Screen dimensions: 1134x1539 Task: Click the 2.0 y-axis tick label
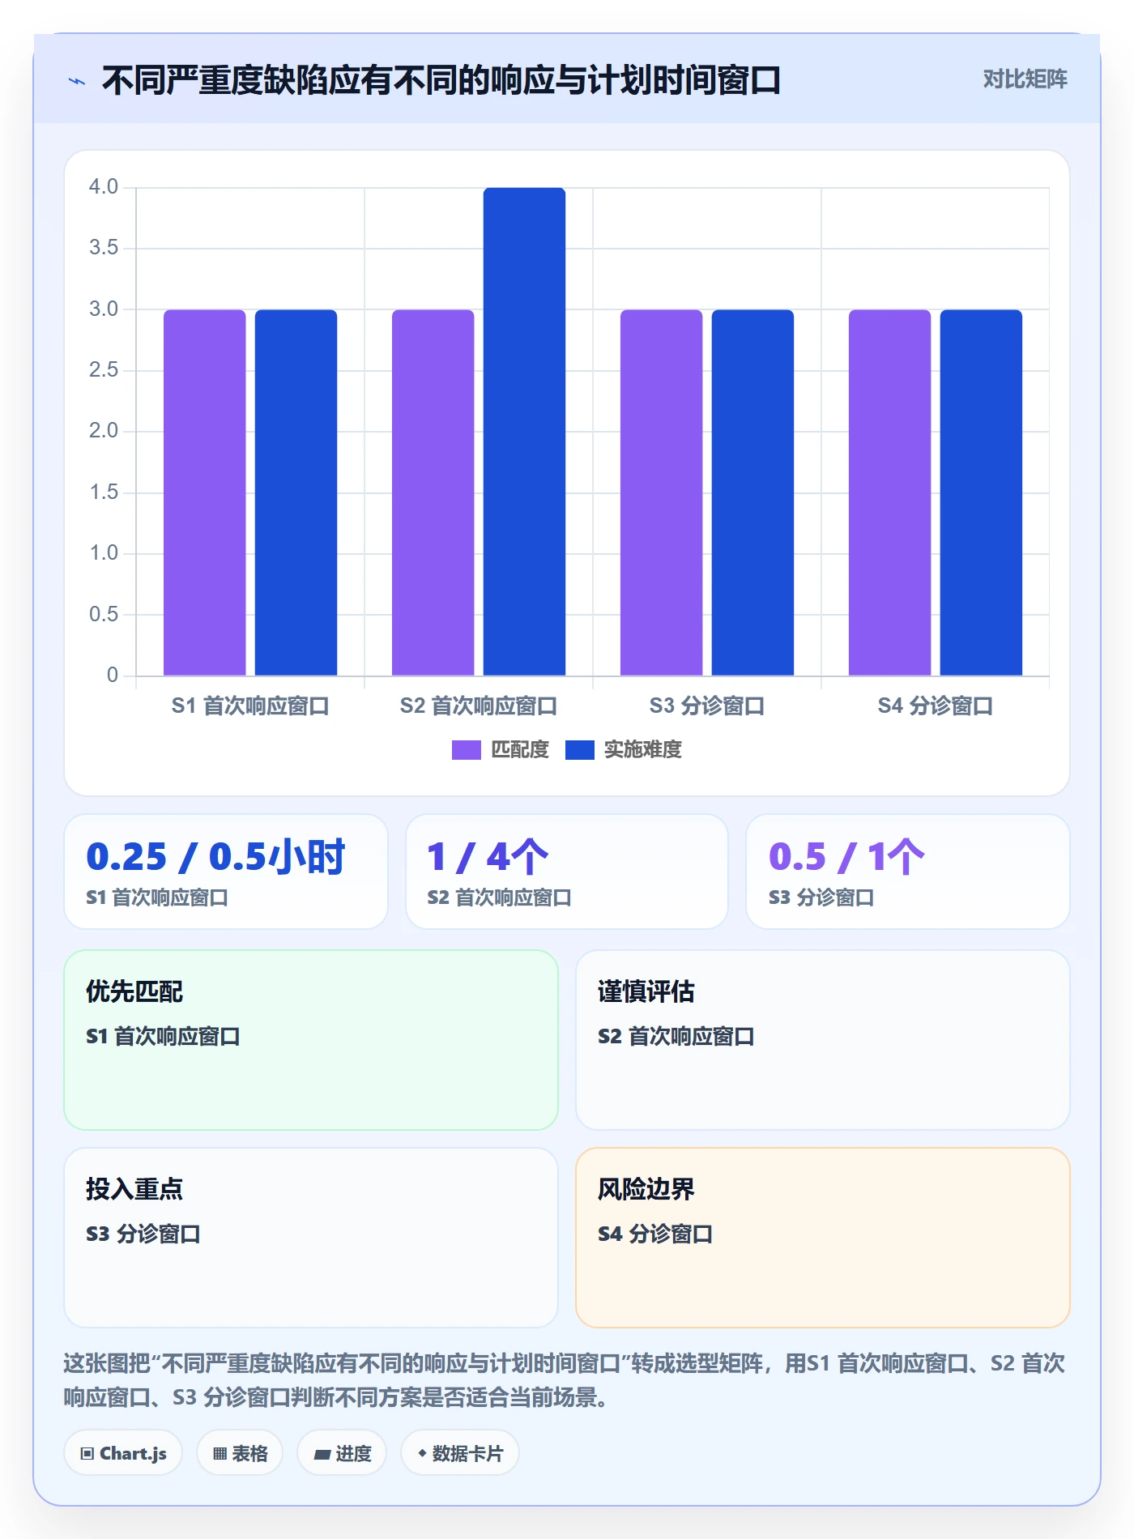coord(104,431)
